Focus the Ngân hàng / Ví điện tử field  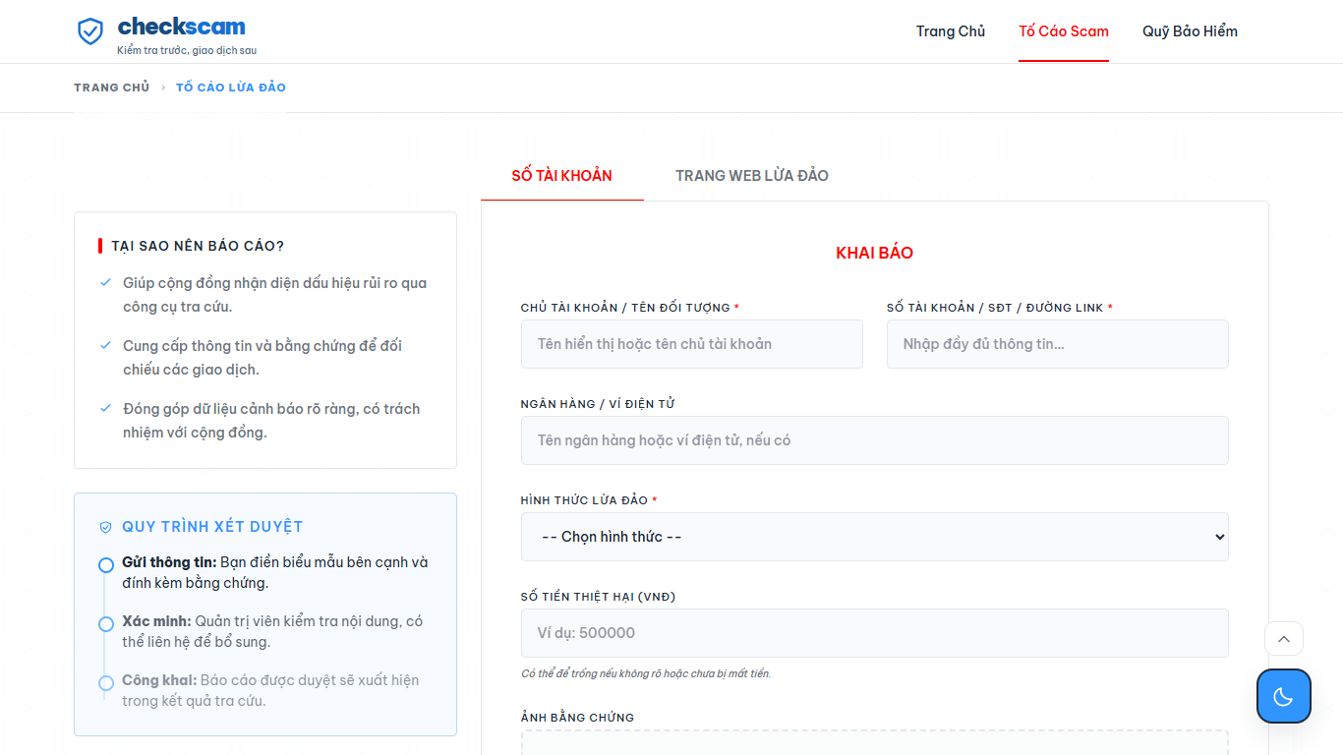[x=874, y=440]
